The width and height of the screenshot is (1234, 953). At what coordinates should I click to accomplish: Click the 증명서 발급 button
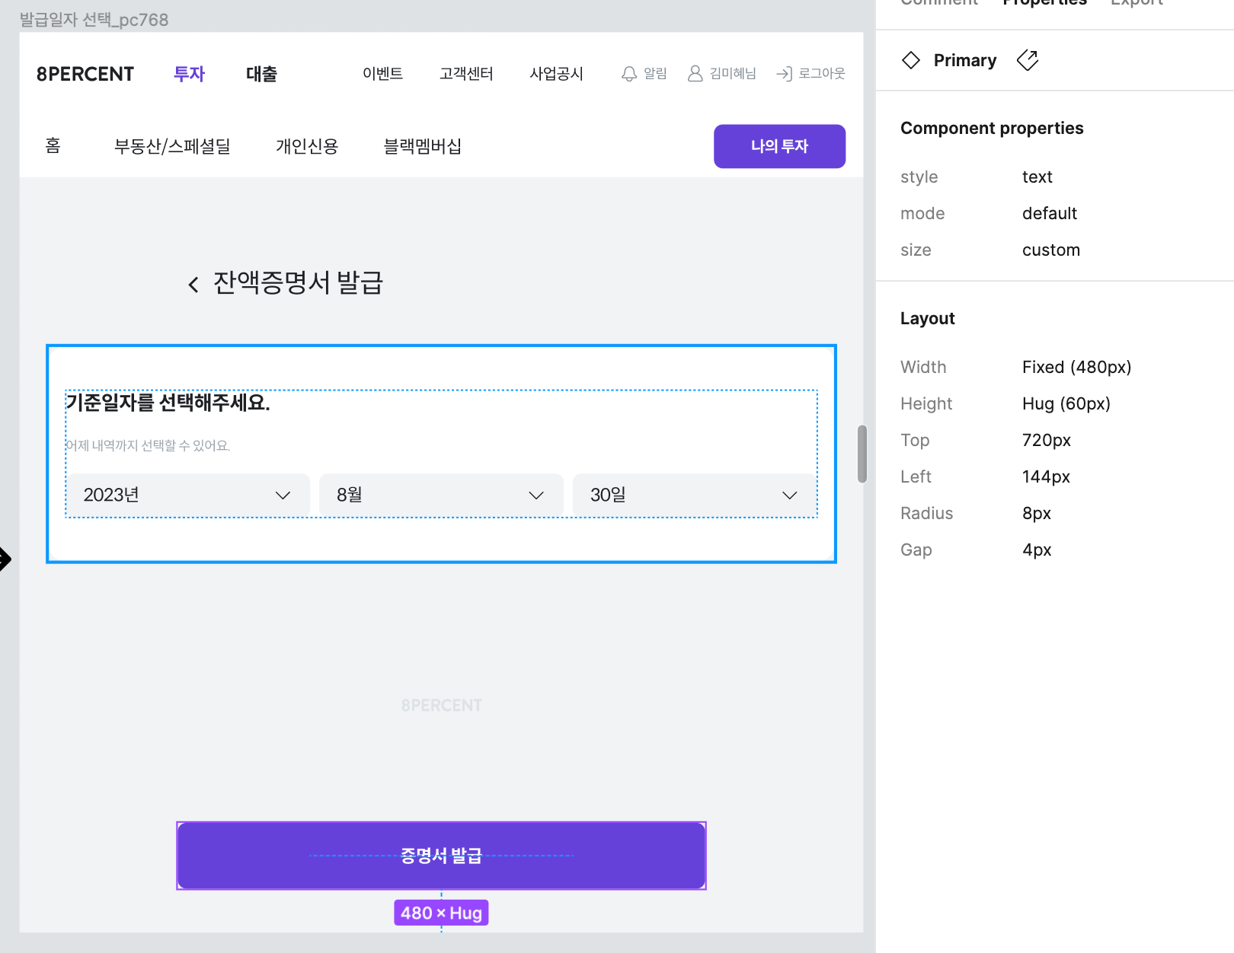(441, 856)
